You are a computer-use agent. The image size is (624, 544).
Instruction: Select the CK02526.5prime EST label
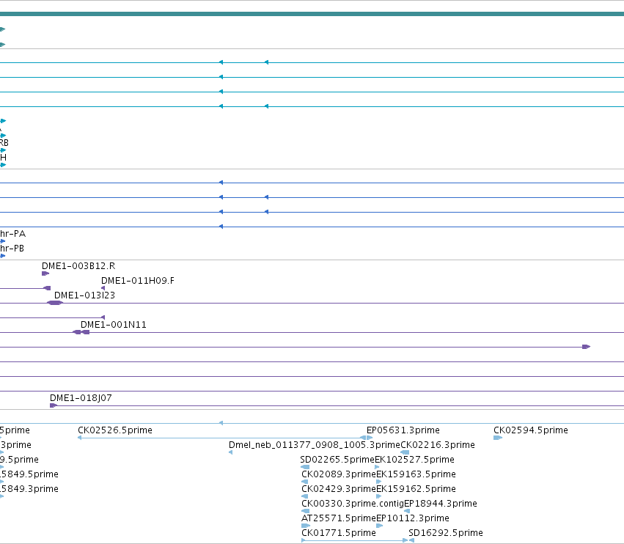coord(115,430)
